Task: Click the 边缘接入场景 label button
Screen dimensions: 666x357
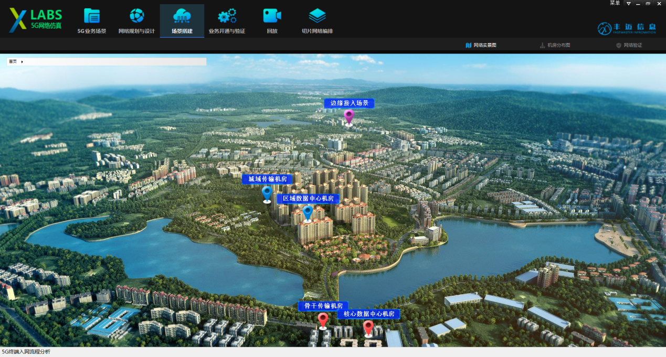Action: point(349,103)
